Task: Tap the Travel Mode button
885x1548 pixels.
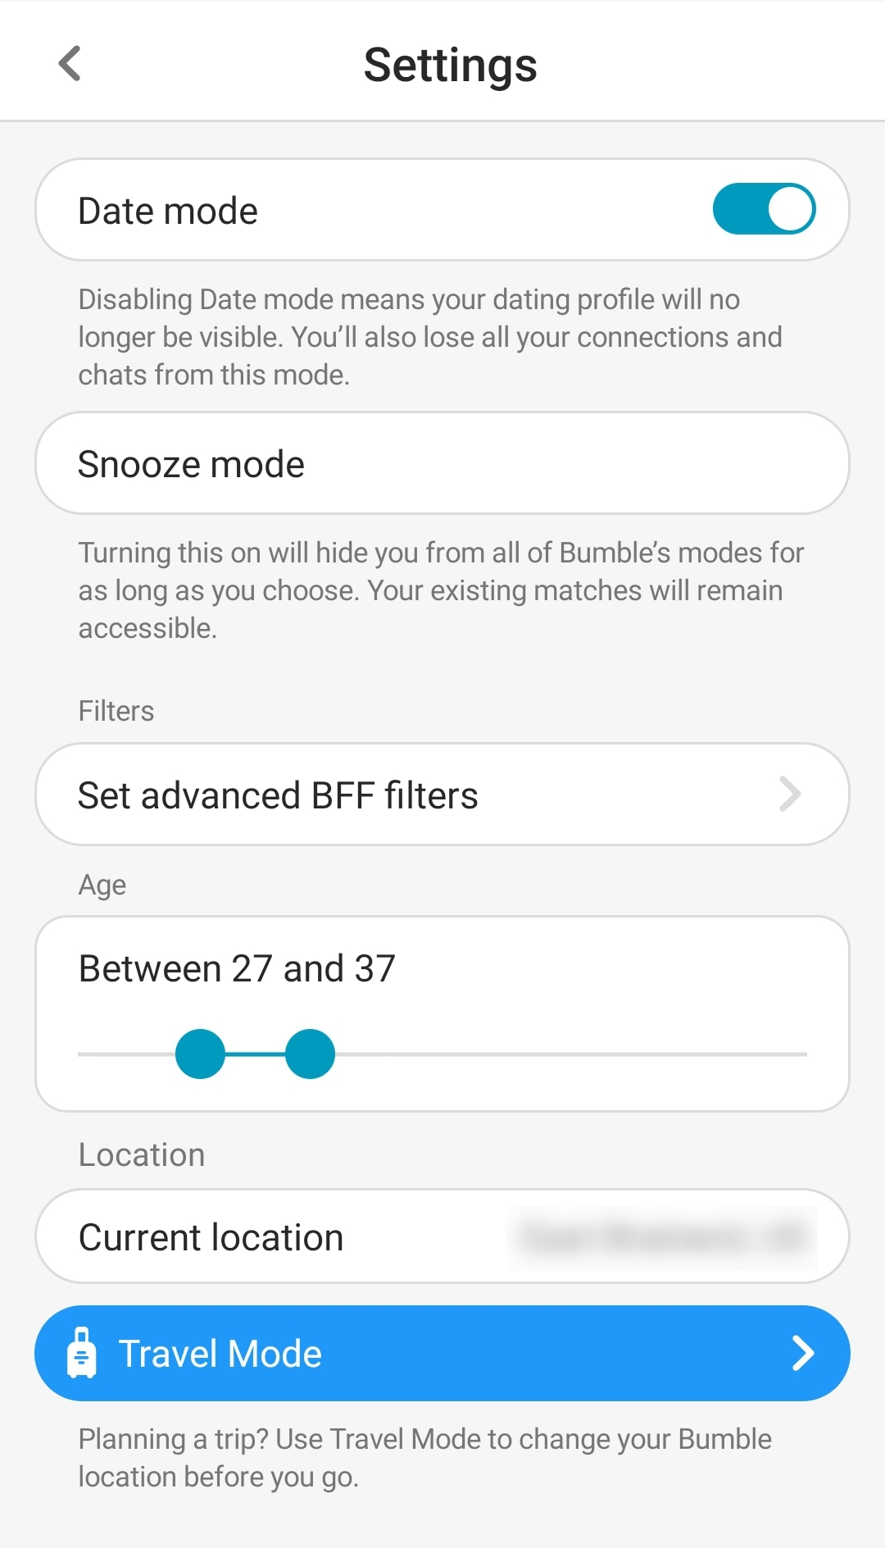Action: [x=442, y=1352]
